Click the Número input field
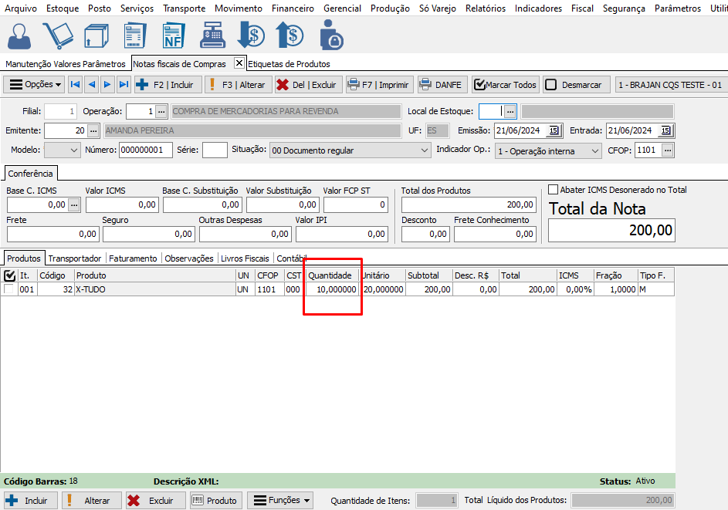The height and width of the screenshot is (510, 728). tap(145, 150)
